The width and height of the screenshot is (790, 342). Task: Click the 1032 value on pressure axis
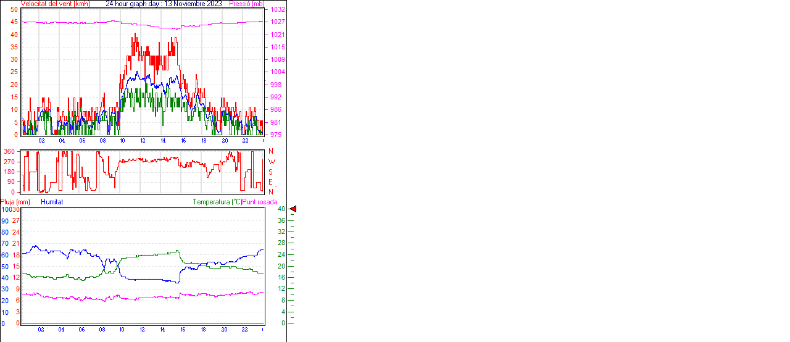tap(277, 10)
